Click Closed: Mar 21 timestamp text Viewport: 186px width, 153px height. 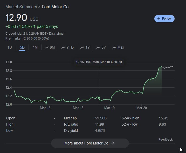(26, 34)
